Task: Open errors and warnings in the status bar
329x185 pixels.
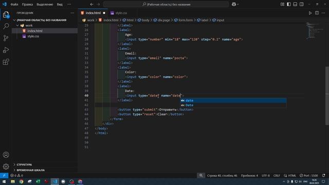Action: pyautogui.click(x=16, y=175)
